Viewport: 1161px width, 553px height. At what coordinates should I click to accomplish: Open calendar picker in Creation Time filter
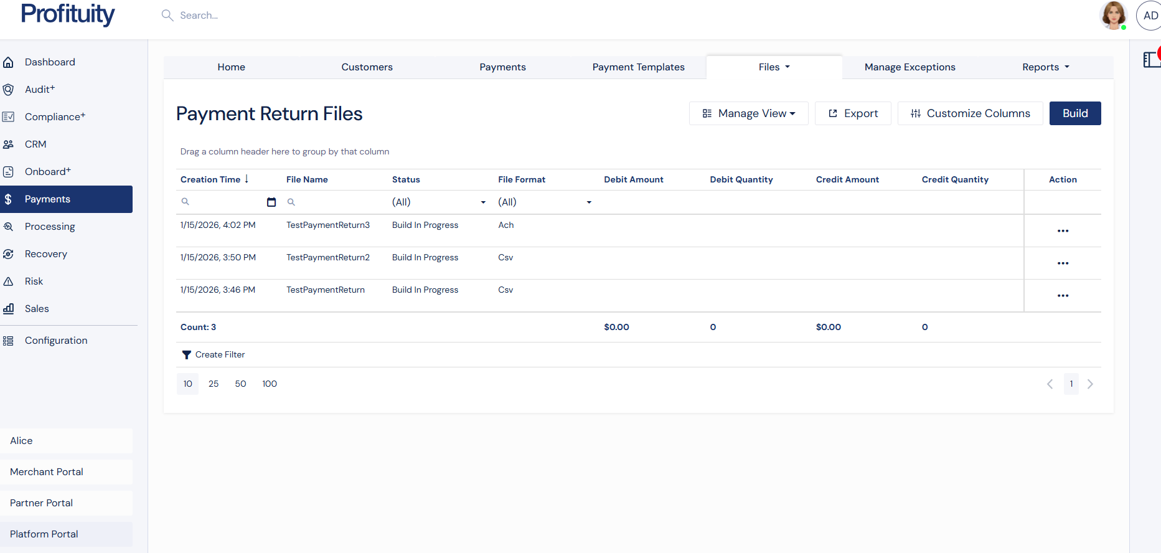pyautogui.click(x=271, y=202)
